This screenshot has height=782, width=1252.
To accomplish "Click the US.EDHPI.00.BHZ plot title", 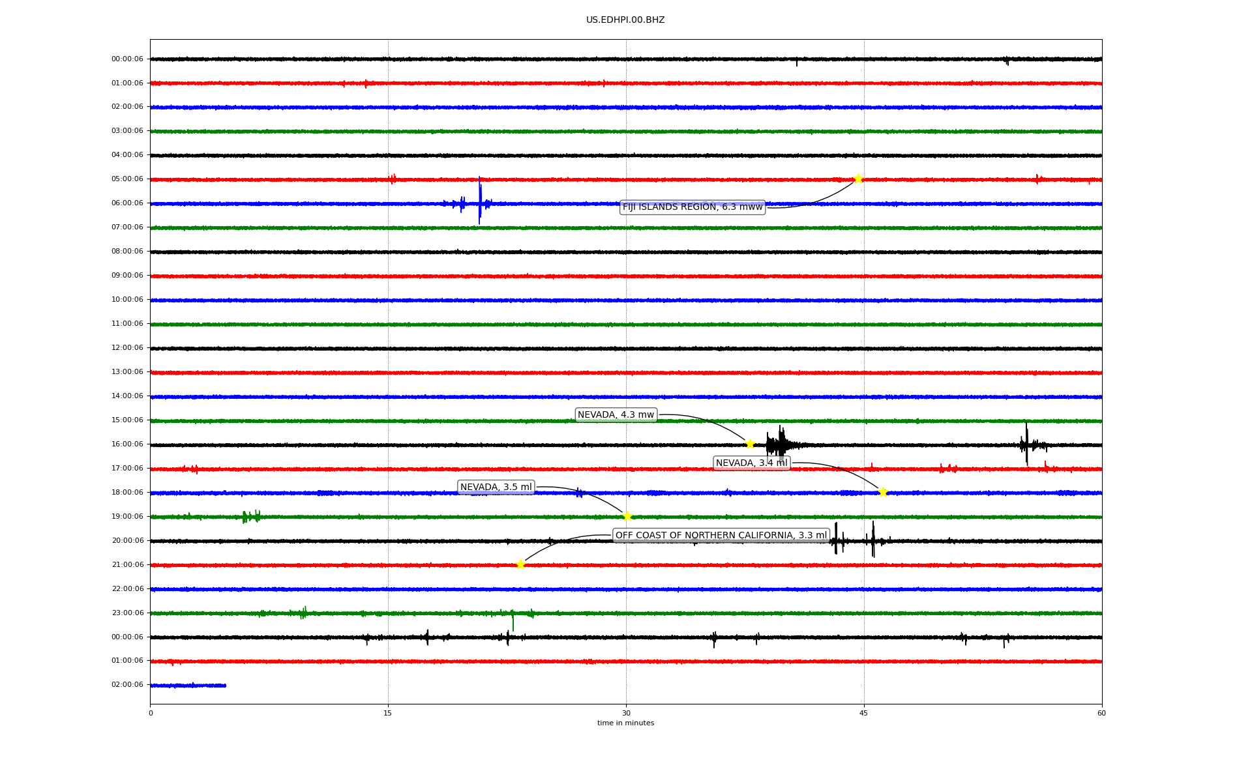I will tap(625, 20).
